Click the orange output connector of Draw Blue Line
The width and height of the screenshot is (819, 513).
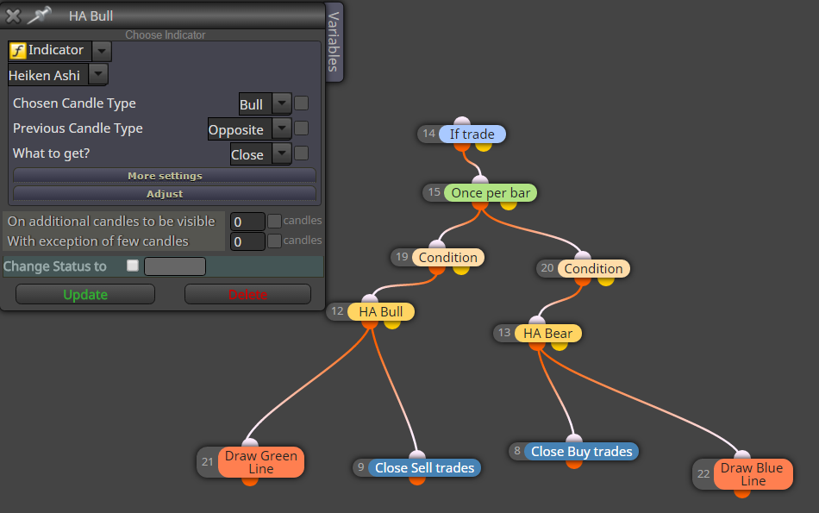[741, 493]
